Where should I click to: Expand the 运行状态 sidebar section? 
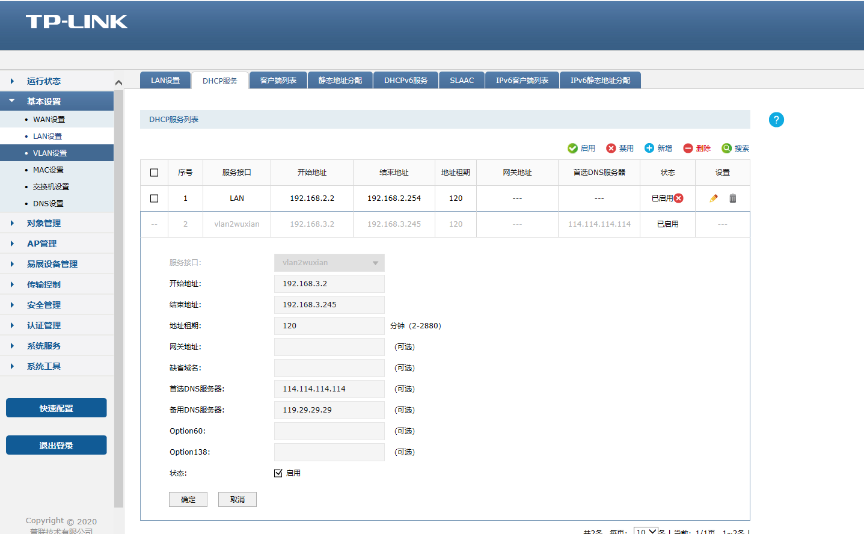click(x=44, y=81)
